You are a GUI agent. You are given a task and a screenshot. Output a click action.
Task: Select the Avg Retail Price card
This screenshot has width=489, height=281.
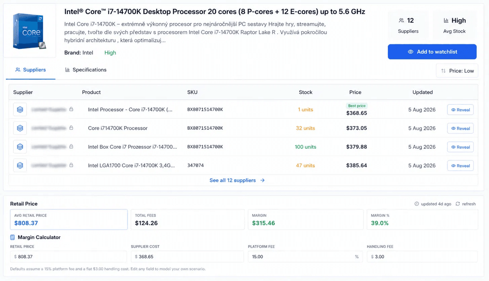(69, 220)
